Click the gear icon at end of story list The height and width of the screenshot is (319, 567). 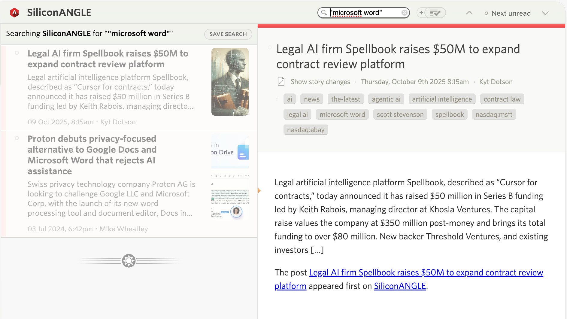pyautogui.click(x=129, y=261)
